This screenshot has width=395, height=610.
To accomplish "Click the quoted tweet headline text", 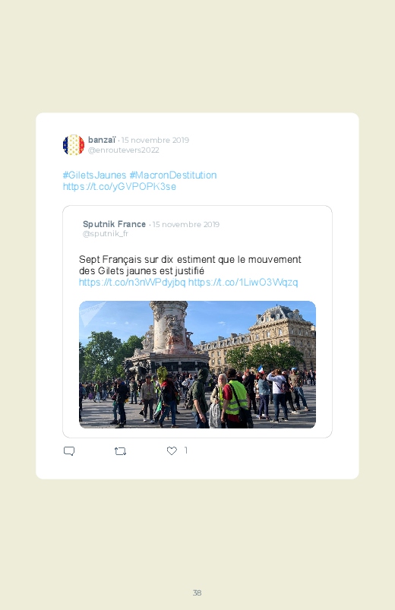I will [x=190, y=265].
